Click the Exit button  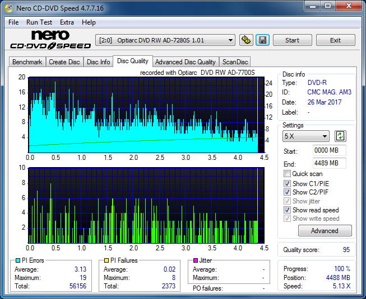(x=335, y=40)
